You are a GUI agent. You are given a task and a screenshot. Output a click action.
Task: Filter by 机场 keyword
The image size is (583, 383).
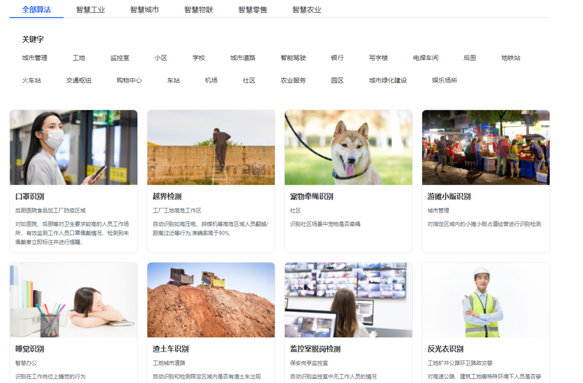[x=211, y=80]
